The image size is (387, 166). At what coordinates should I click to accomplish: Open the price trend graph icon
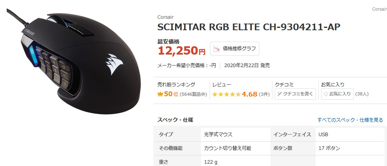pos(217,49)
